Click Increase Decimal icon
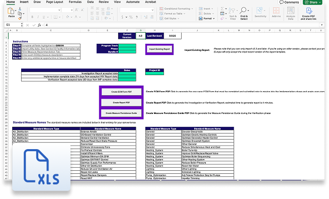This screenshot has height=199, width=329. point(146,17)
